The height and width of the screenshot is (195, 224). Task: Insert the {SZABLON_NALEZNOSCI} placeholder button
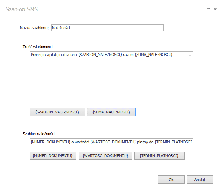click(57, 112)
